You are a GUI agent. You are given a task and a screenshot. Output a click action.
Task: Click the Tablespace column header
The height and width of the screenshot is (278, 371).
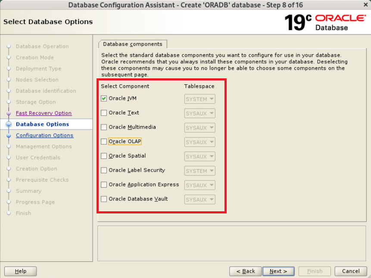[x=199, y=86]
